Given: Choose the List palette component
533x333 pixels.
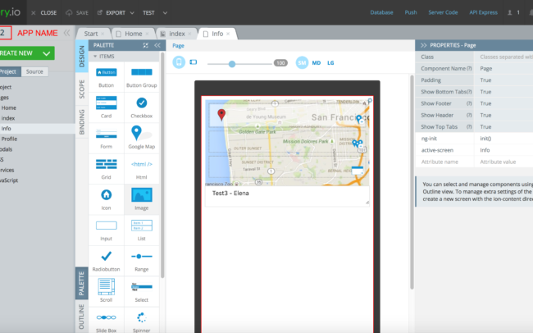Looking at the screenshot, I should [141, 230].
